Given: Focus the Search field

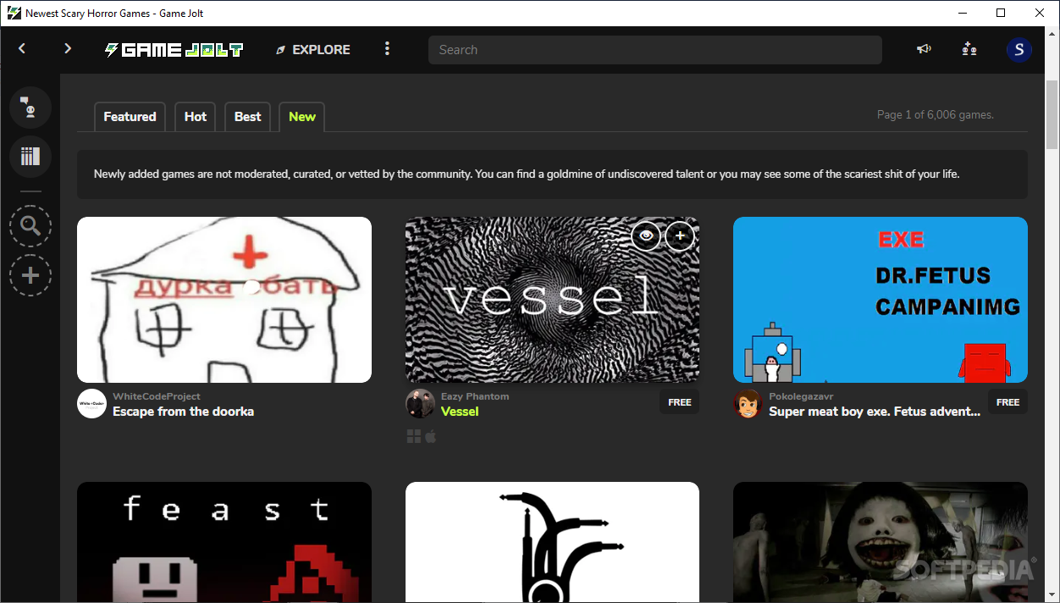Looking at the screenshot, I should (x=654, y=50).
